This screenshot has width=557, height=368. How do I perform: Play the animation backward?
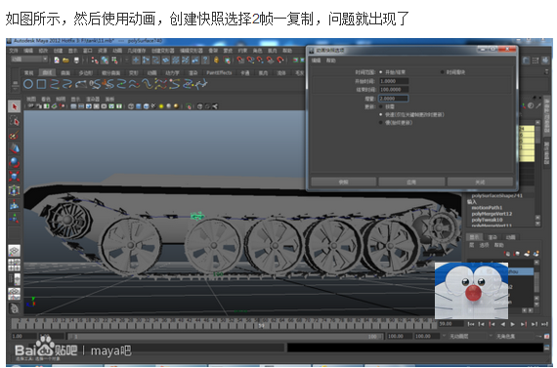pyautogui.click(x=502, y=324)
